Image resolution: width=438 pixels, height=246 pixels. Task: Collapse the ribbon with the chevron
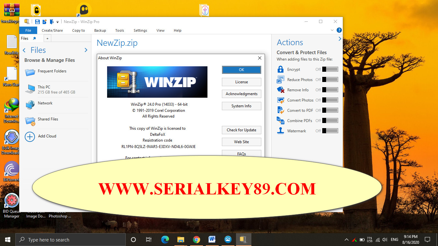(x=332, y=30)
